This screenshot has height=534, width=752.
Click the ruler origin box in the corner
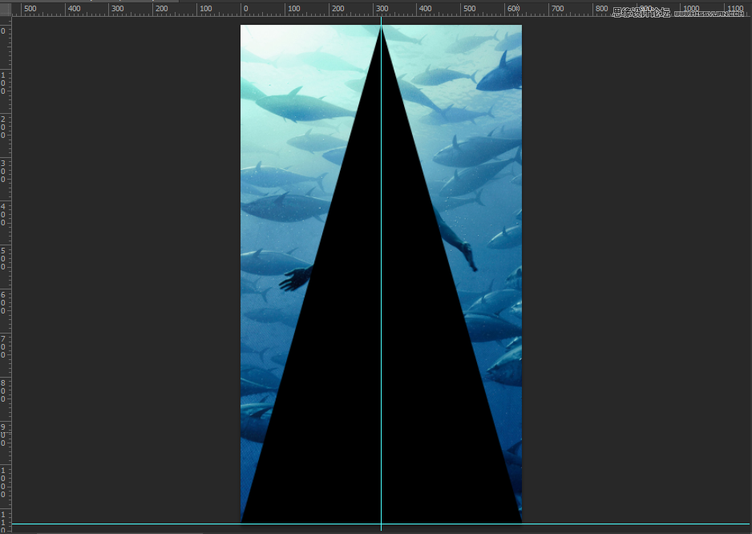6,8
